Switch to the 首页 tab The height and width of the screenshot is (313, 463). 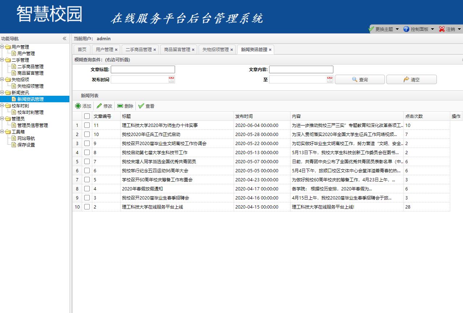pyautogui.click(x=81, y=49)
